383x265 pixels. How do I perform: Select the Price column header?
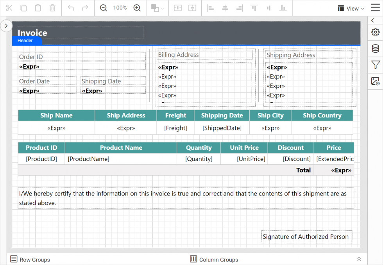[x=334, y=148]
